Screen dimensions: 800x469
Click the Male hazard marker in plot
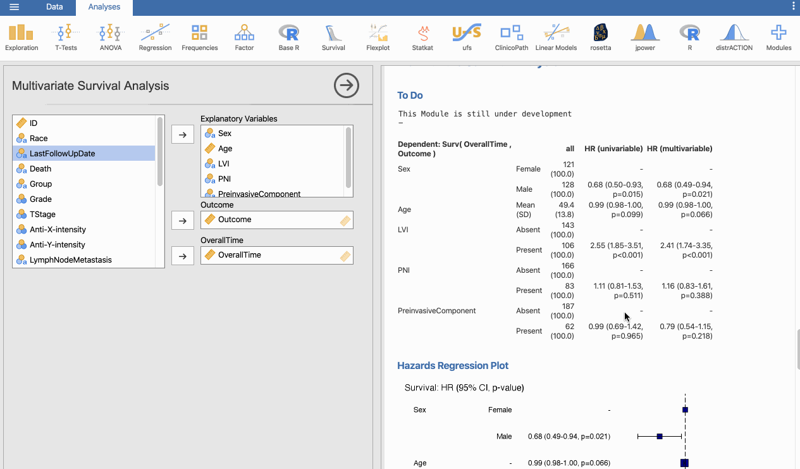click(x=660, y=437)
